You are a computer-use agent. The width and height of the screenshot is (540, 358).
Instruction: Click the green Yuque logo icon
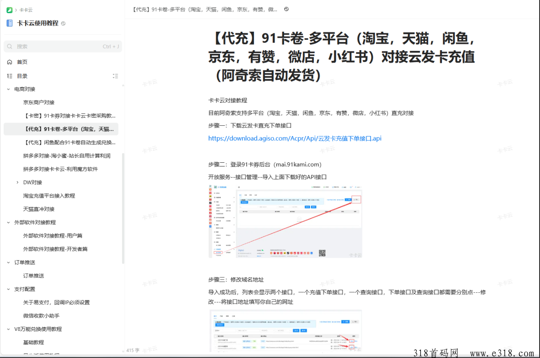point(9,10)
